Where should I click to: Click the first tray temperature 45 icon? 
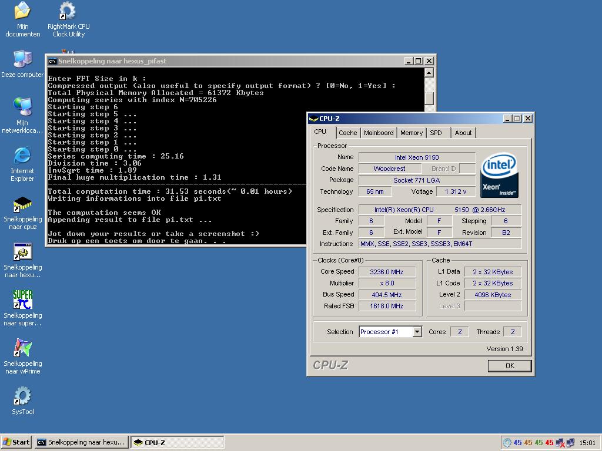pyautogui.click(x=517, y=443)
